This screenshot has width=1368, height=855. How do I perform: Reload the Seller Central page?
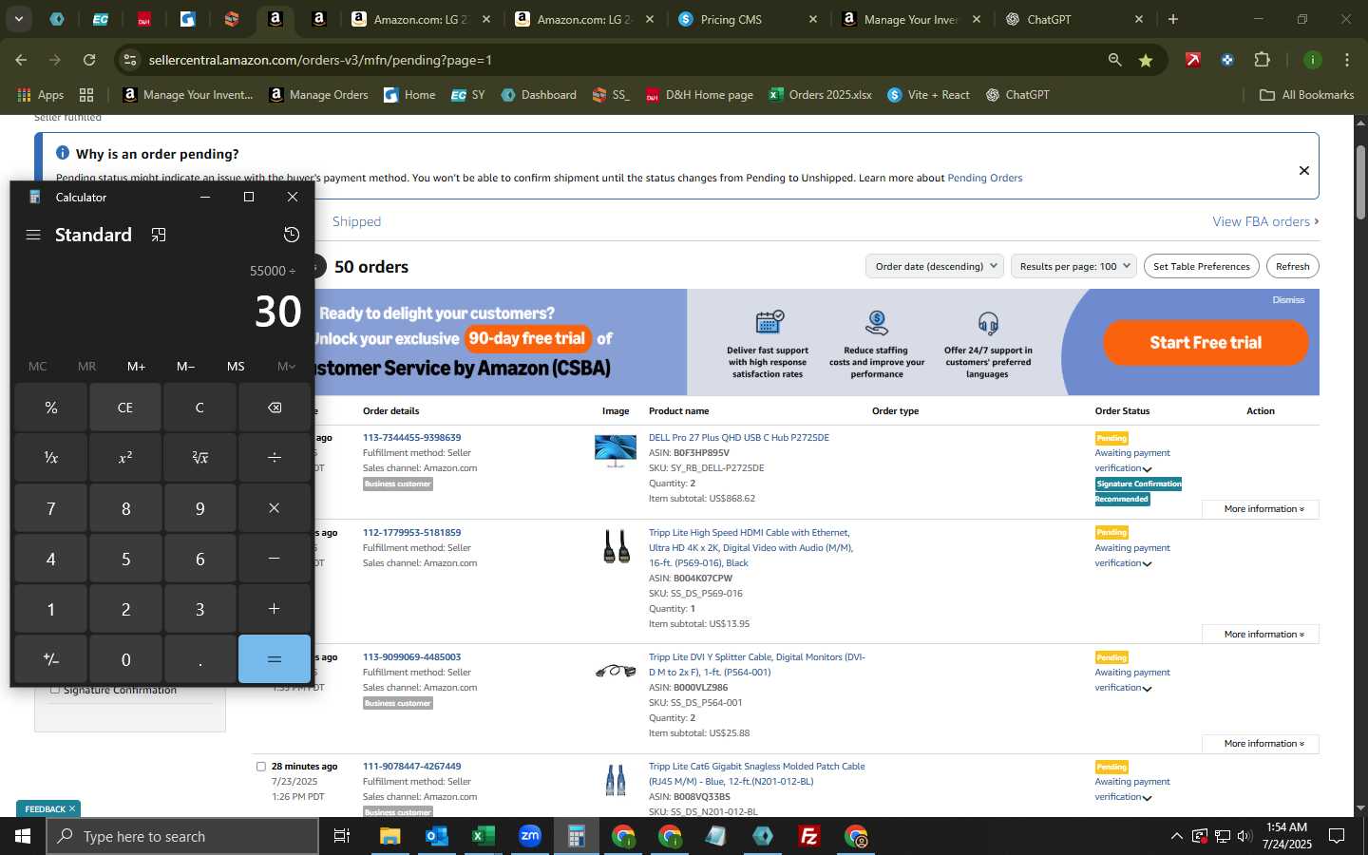pyautogui.click(x=89, y=60)
